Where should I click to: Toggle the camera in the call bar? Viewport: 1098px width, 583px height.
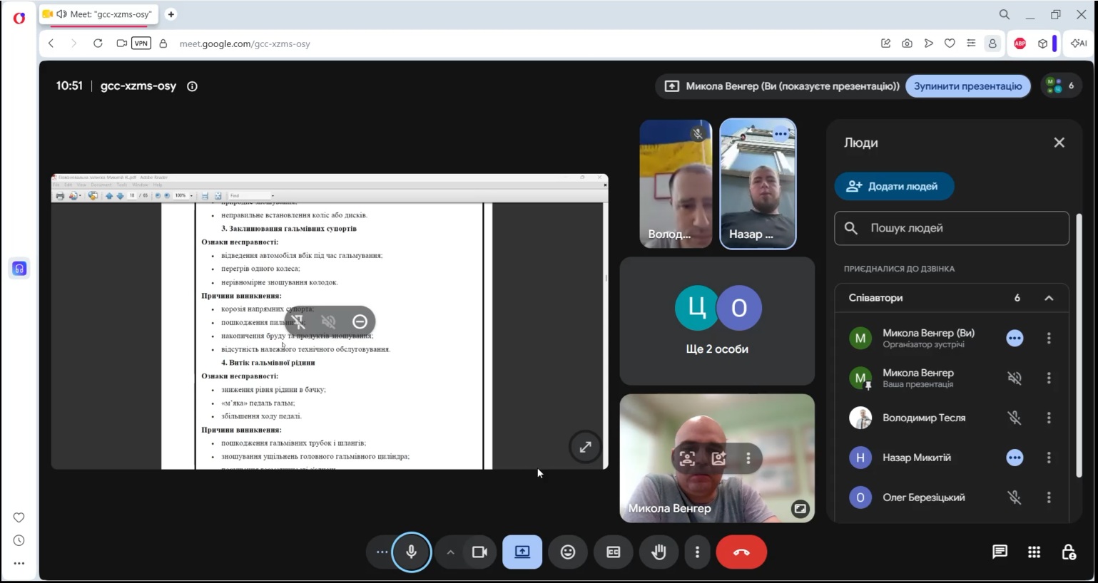[479, 552]
